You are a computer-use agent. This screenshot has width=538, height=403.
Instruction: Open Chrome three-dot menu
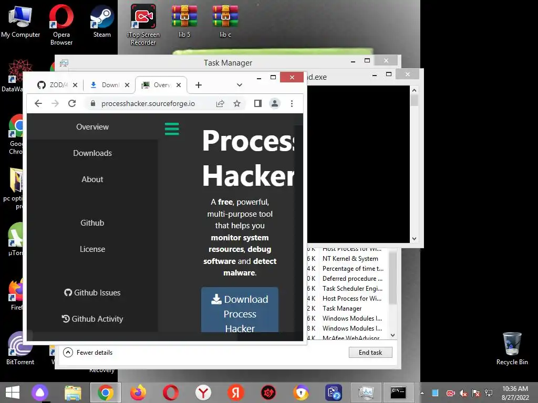(292, 103)
